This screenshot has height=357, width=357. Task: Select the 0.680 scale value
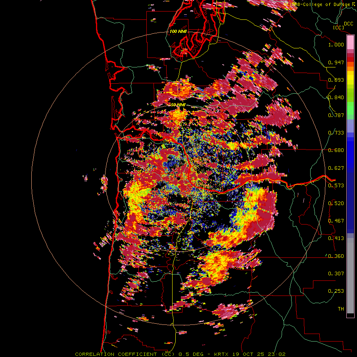point(336,150)
